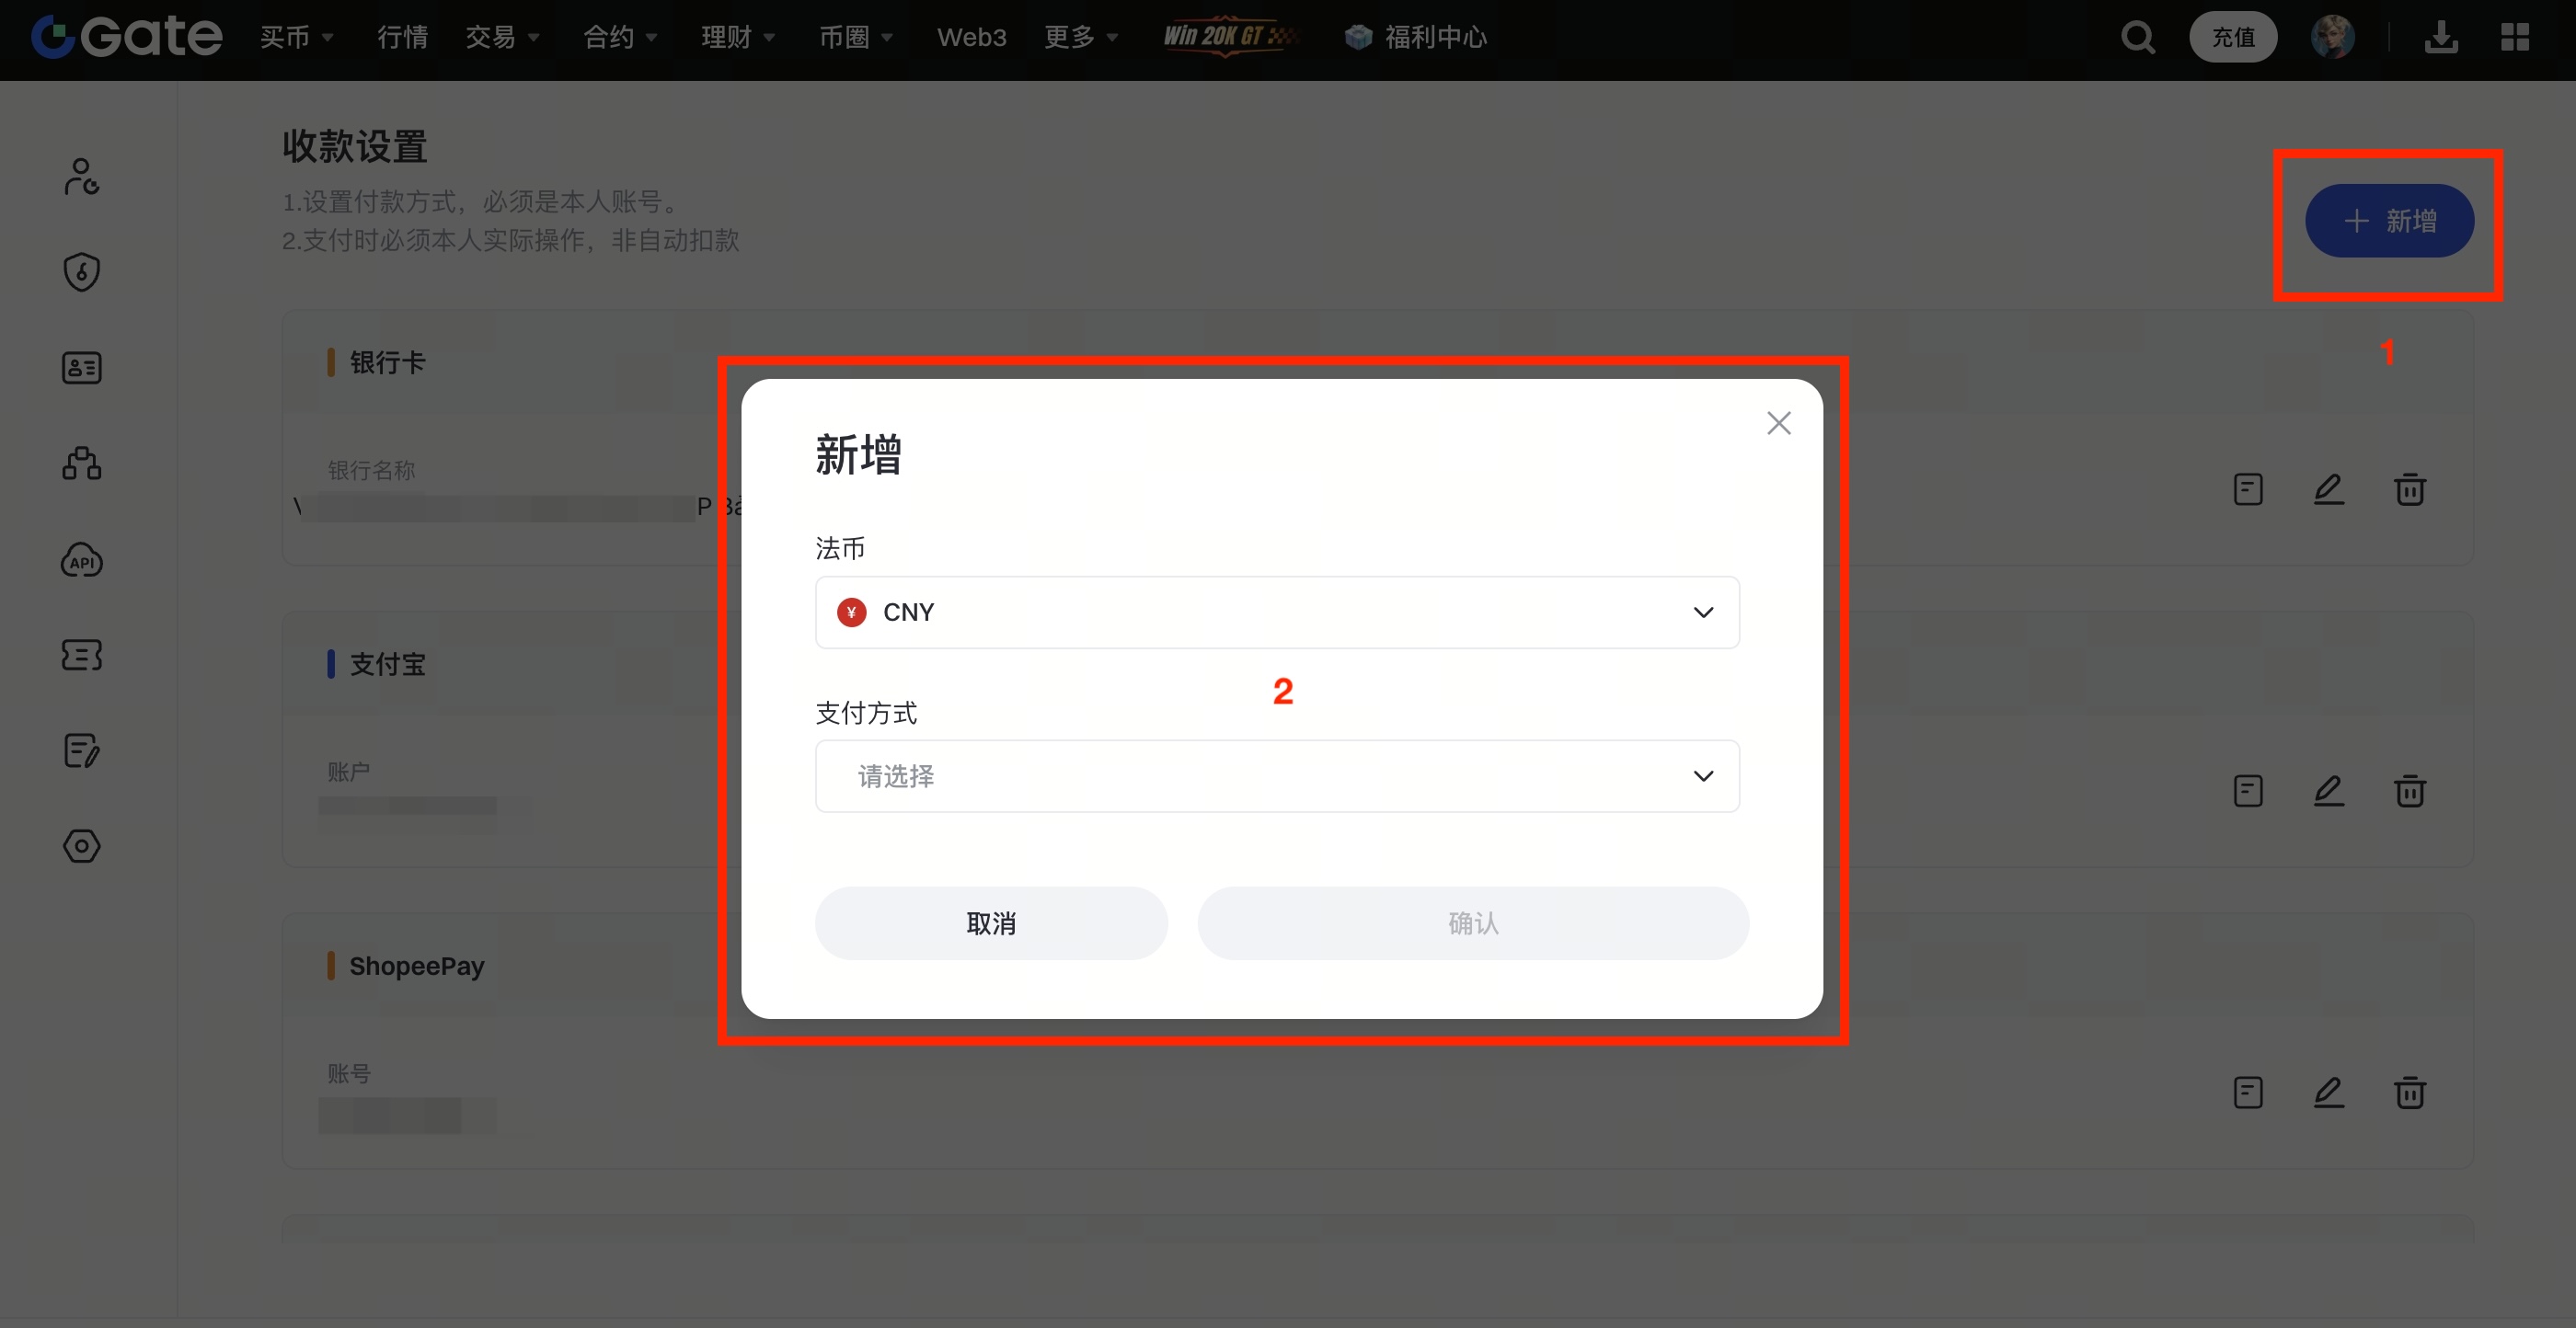This screenshot has height=1328, width=2576.
Task: Expand the CNY 法币 dropdown
Action: point(1277,612)
